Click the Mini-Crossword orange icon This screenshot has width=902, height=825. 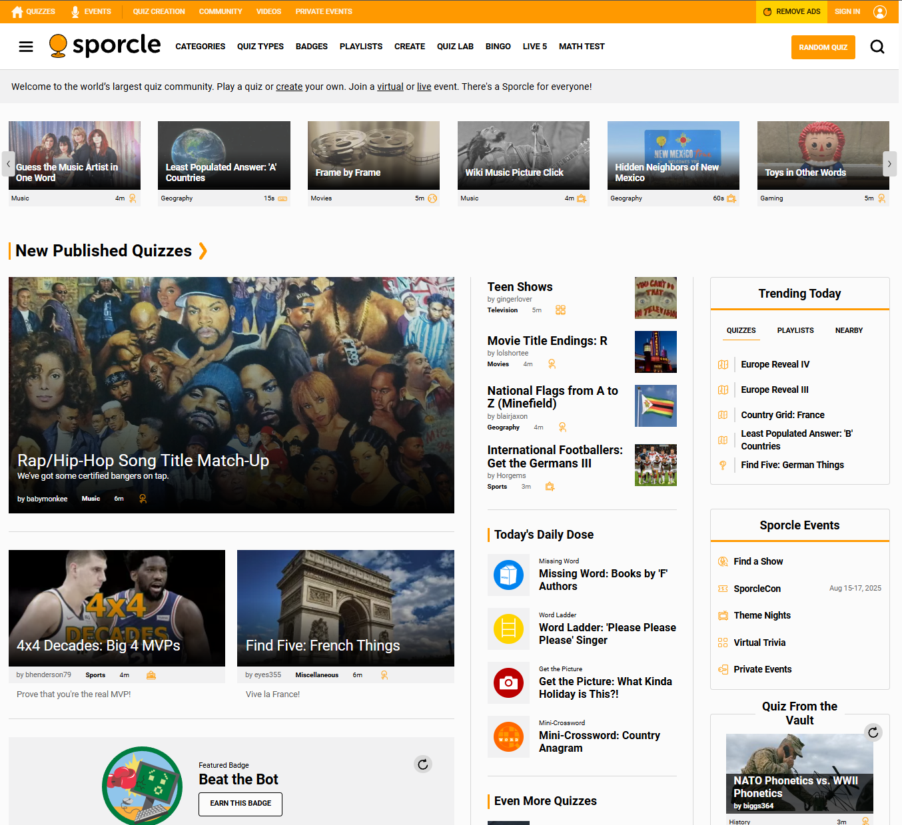(508, 736)
